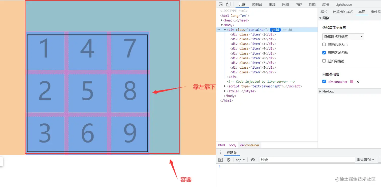Click the div.container overlay label link

point(338,82)
